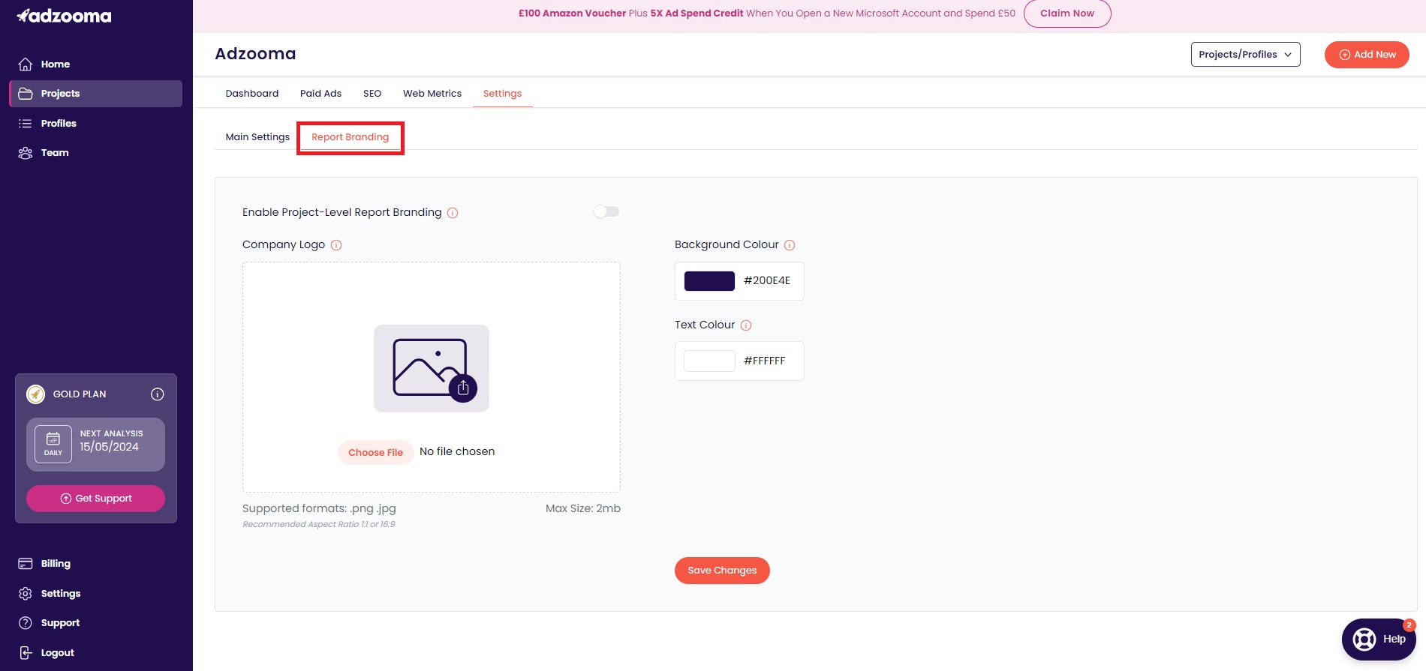Click the lifebuoy Help icon

(x=1364, y=640)
